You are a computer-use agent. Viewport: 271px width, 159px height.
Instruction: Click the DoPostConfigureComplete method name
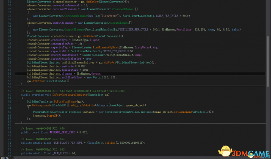click(69, 95)
